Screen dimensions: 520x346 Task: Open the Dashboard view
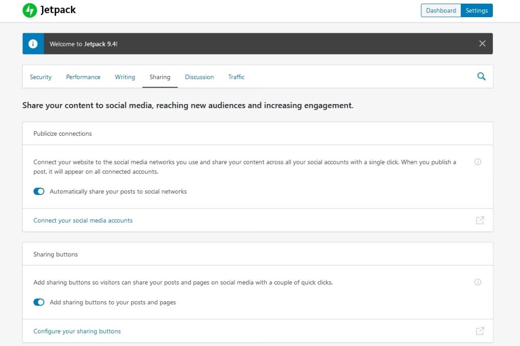coord(441,10)
